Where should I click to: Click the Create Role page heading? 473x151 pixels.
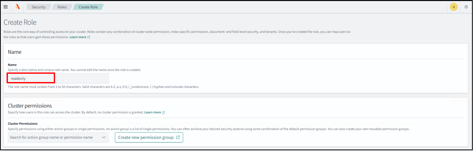tap(20, 22)
